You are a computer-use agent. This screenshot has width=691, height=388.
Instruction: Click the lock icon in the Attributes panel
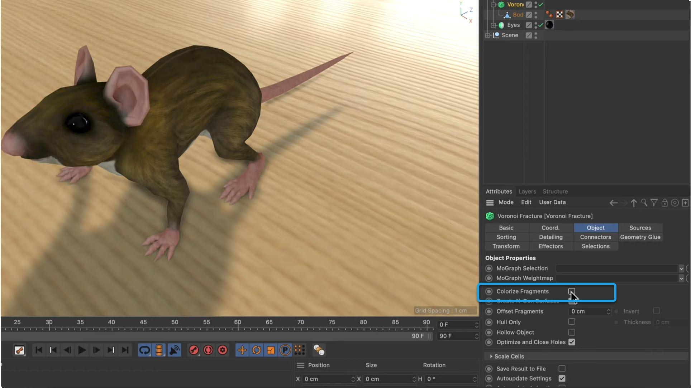[665, 203]
